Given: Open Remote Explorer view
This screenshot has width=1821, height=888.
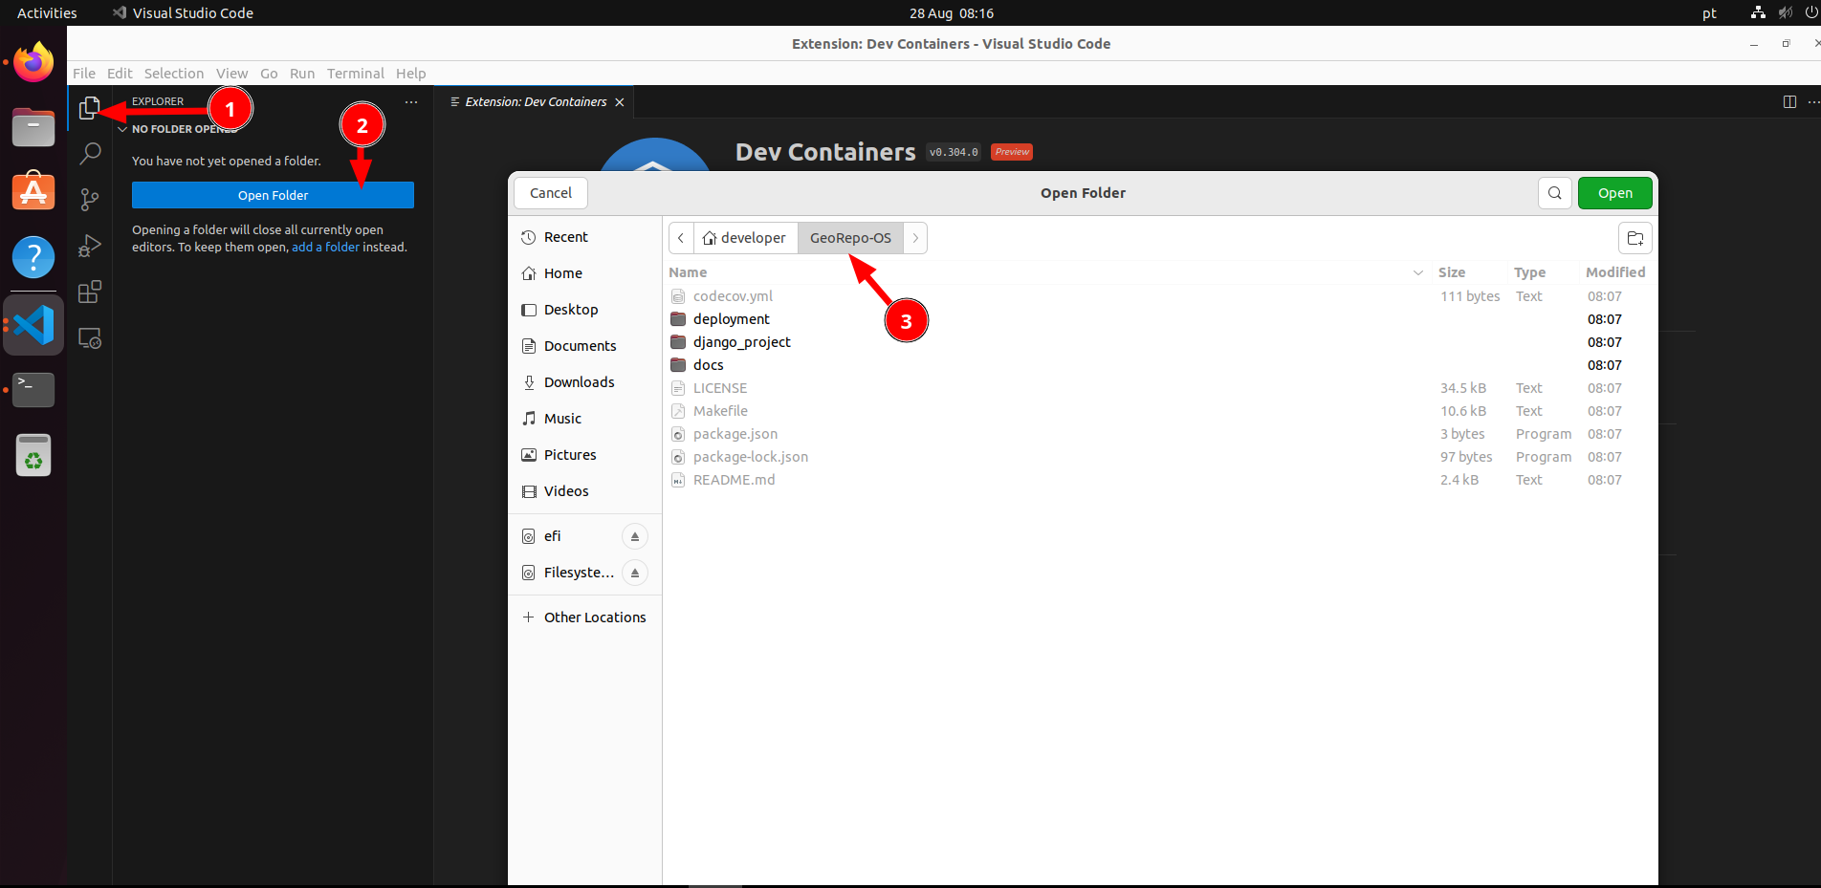Looking at the screenshot, I should pyautogui.click(x=90, y=338).
